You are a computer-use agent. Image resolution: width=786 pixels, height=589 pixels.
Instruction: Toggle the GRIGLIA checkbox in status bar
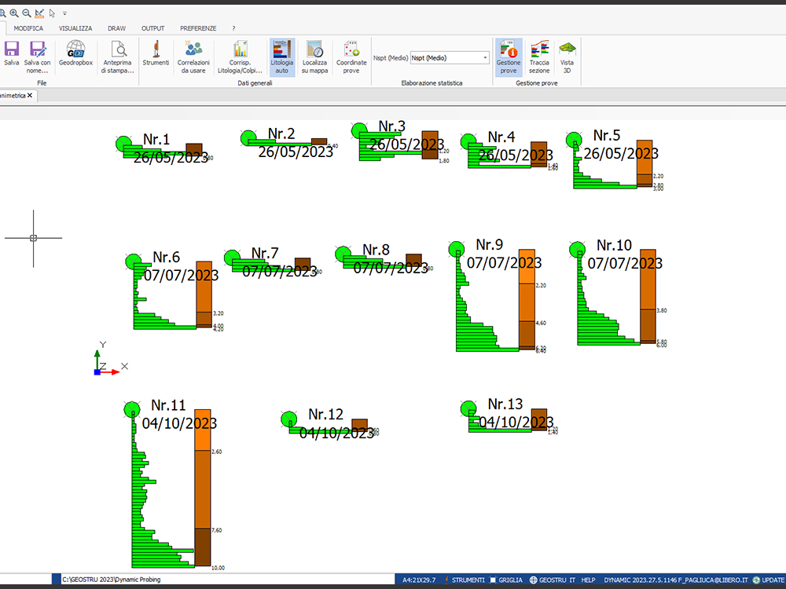(493, 580)
